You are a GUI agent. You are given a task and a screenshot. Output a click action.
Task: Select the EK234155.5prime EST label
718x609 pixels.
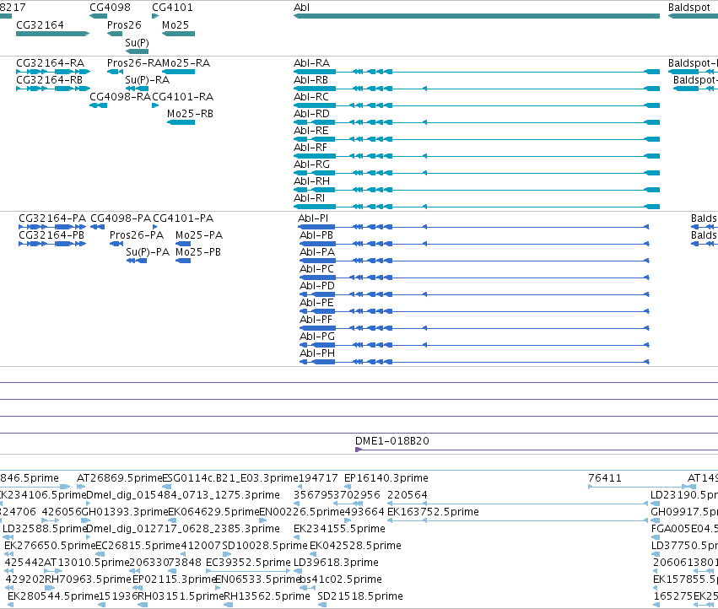339,529
